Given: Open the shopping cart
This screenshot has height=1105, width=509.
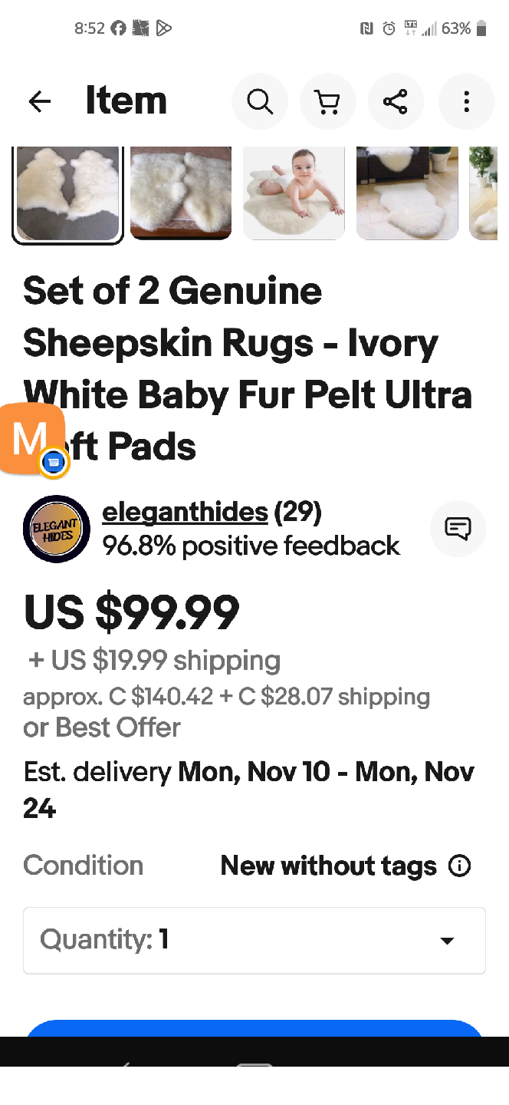Looking at the screenshot, I should pyautogui.click(x=327, y=101).
